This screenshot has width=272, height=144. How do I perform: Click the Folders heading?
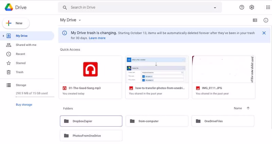click(68, 108)
